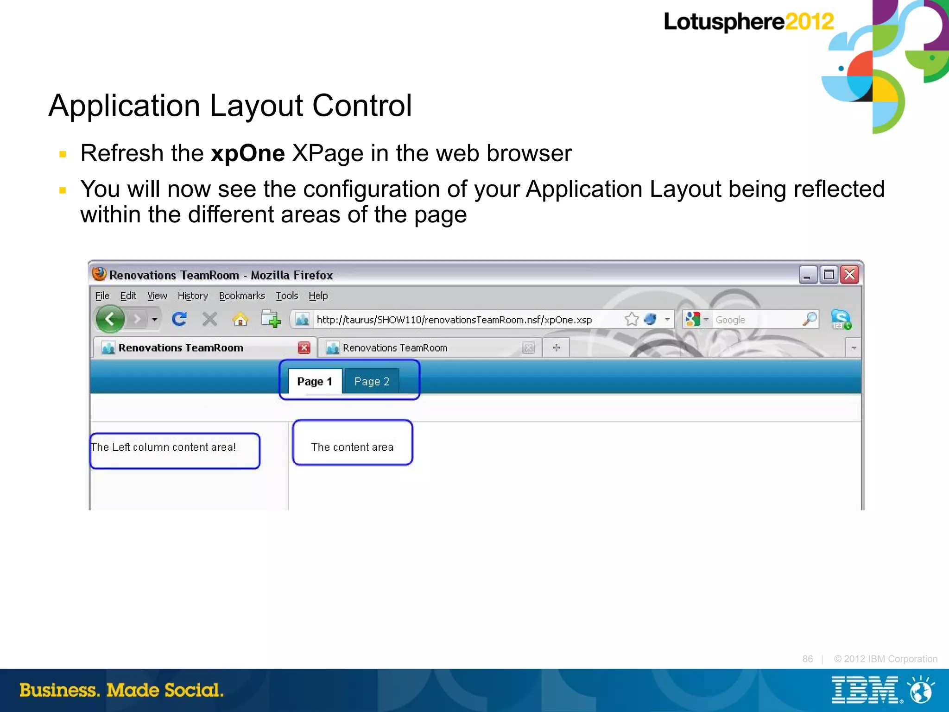This screenshot has width=949, height=712.
Task: Open the File menu
Action: coord(102,296)
